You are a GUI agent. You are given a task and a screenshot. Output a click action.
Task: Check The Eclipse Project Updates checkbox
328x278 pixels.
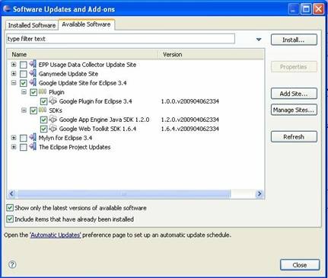pyautogui.click(x=24, y=147)
